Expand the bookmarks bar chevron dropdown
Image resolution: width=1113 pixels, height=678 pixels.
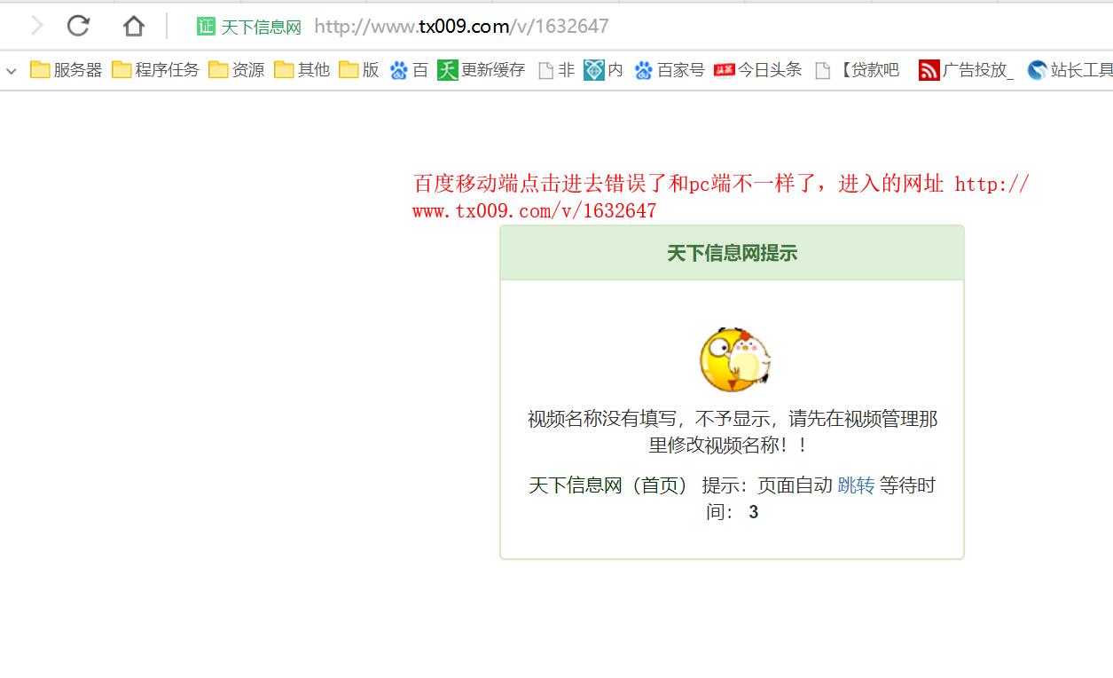pyautogui.click(x=11, y=71)
